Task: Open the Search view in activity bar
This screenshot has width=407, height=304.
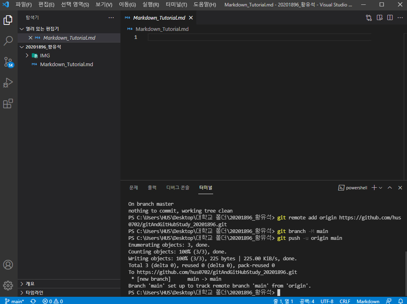Action: point(8,41)
